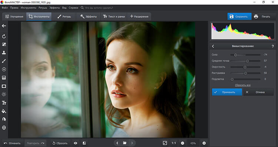
Task: Zoom in with plus button
Action: (x=204, y=143)
